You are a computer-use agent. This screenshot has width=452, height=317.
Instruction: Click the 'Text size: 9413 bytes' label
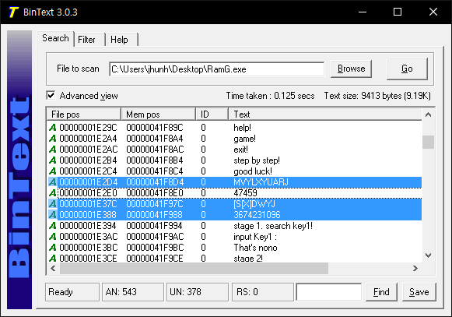click(377, 96)
